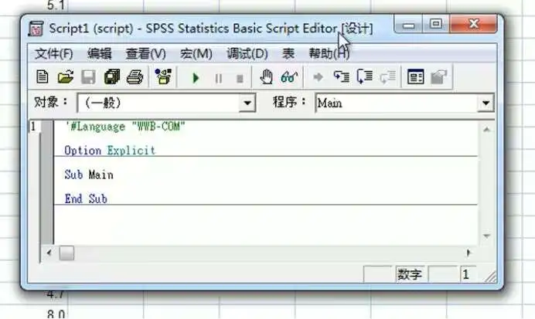
Task: Minimize the Script Editor window
Action: coord(408,25)
